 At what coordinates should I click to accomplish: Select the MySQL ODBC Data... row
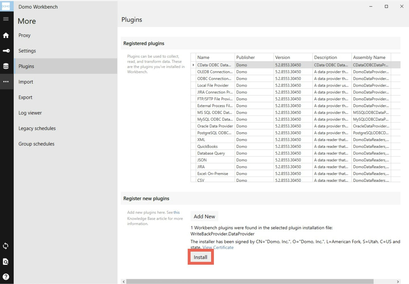(x=296, y=119)
